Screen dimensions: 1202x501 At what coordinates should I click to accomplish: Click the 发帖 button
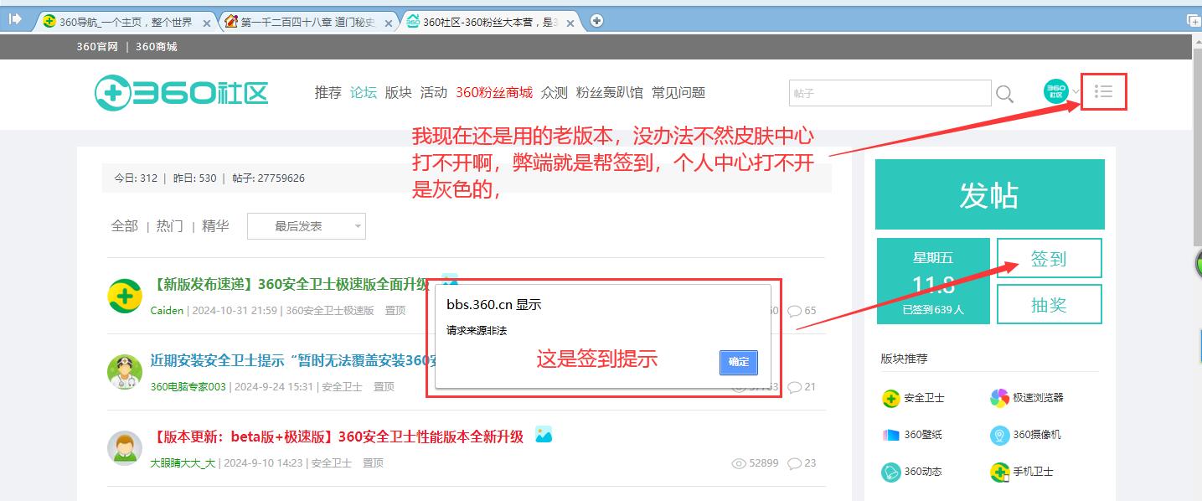coord(990,194)
